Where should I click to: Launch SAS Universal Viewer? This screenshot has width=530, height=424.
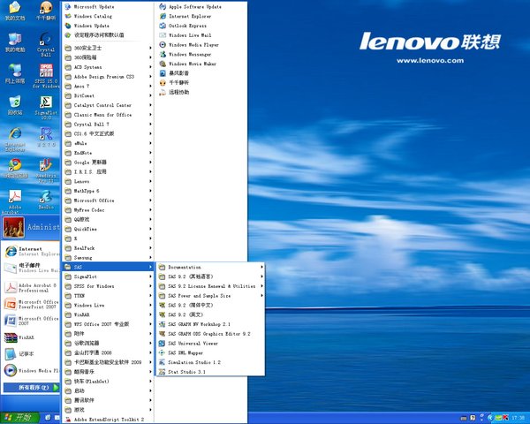click(210, 344)
